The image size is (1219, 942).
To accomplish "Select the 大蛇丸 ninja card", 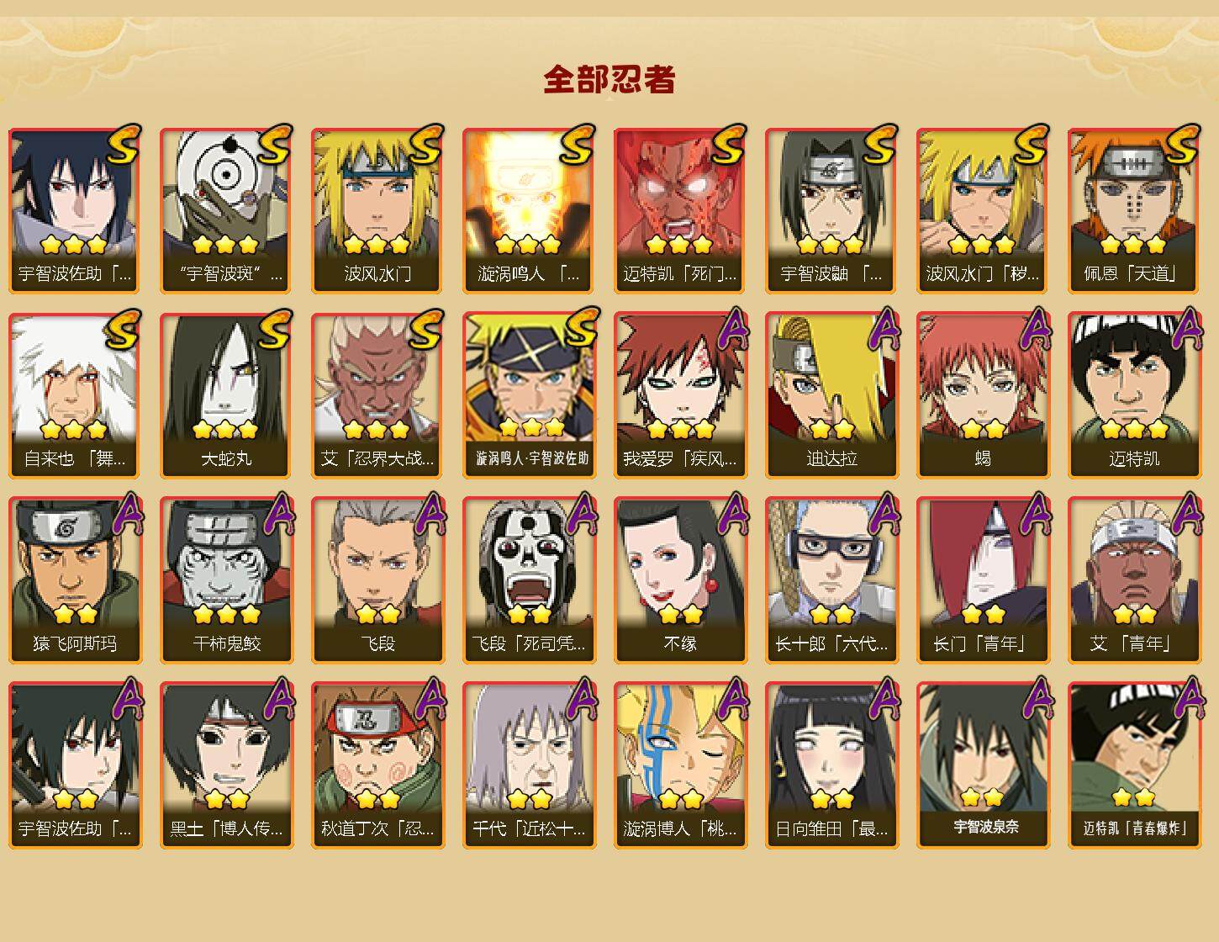I will pos(225,395).
